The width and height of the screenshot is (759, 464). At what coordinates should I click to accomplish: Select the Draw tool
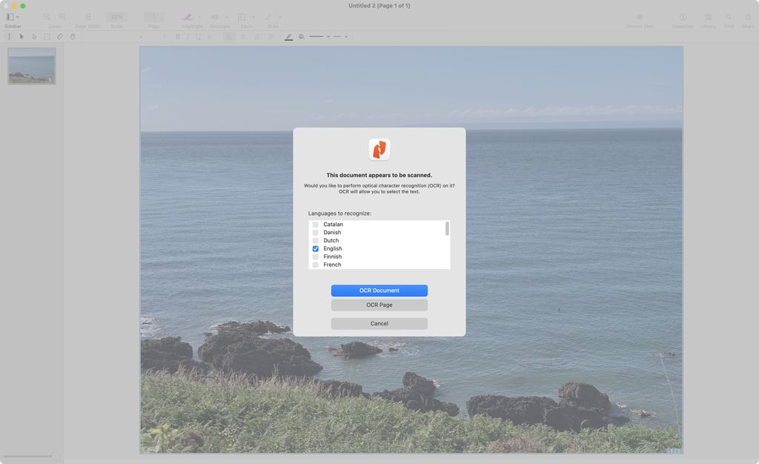[268, 16]
